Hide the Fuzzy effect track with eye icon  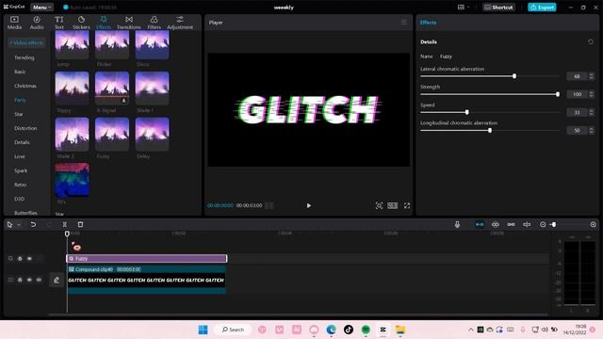click(x=29, y=259)
